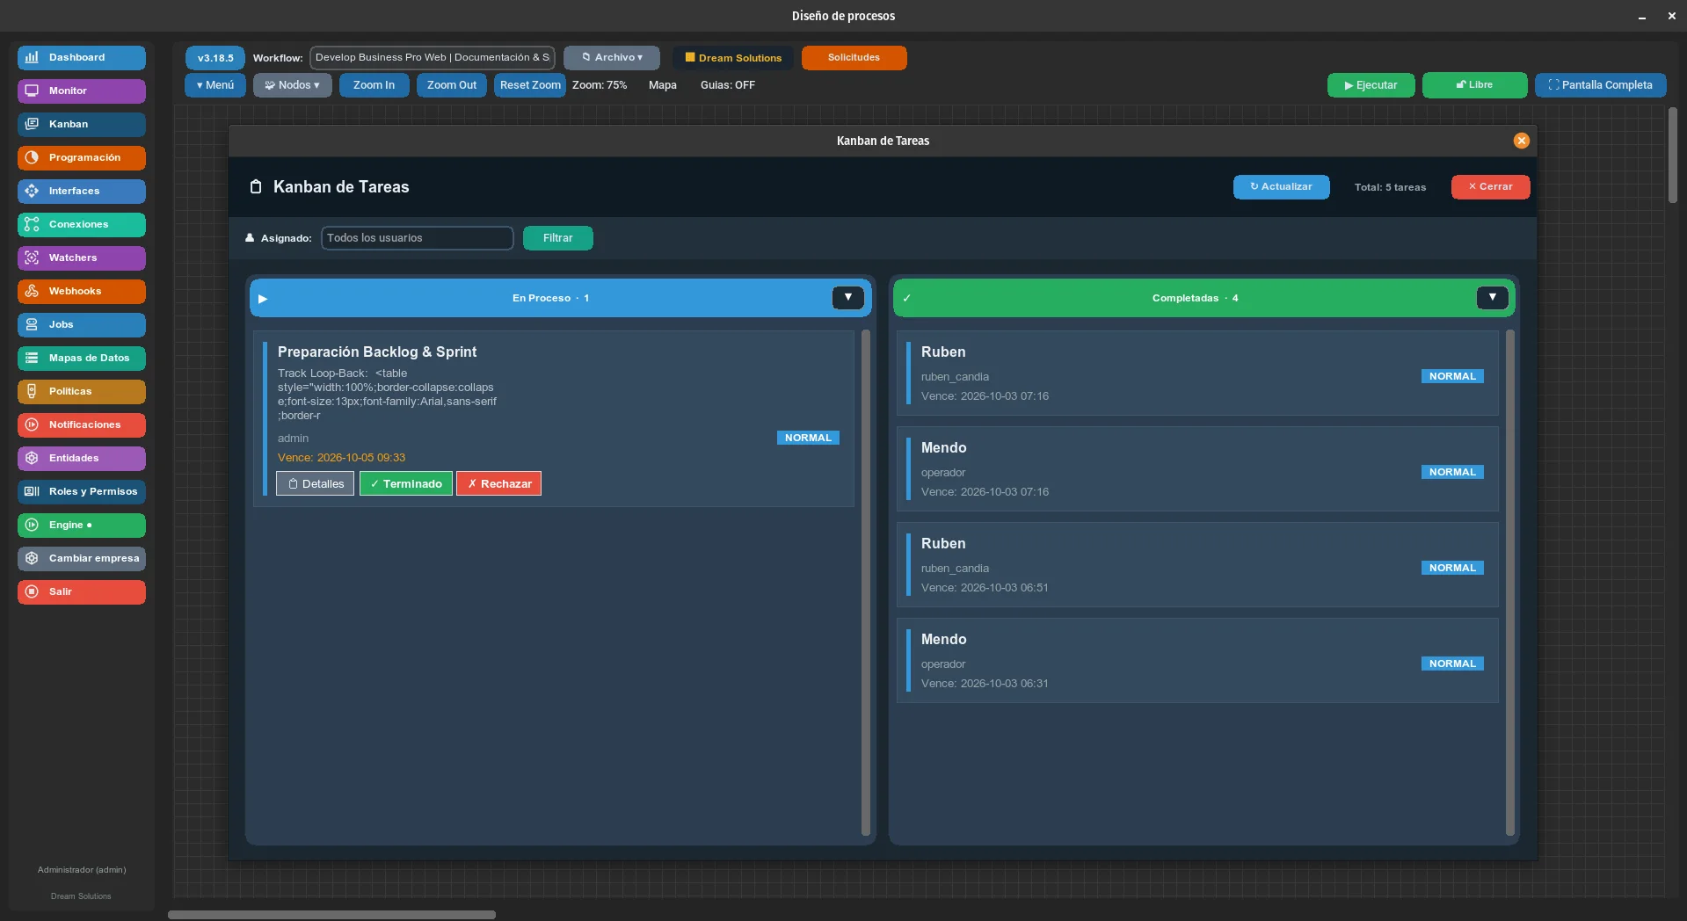Screen dimensions: 1687x921
Task: Click the checkmark icon in Completadas header
Action: pos(906,299)
